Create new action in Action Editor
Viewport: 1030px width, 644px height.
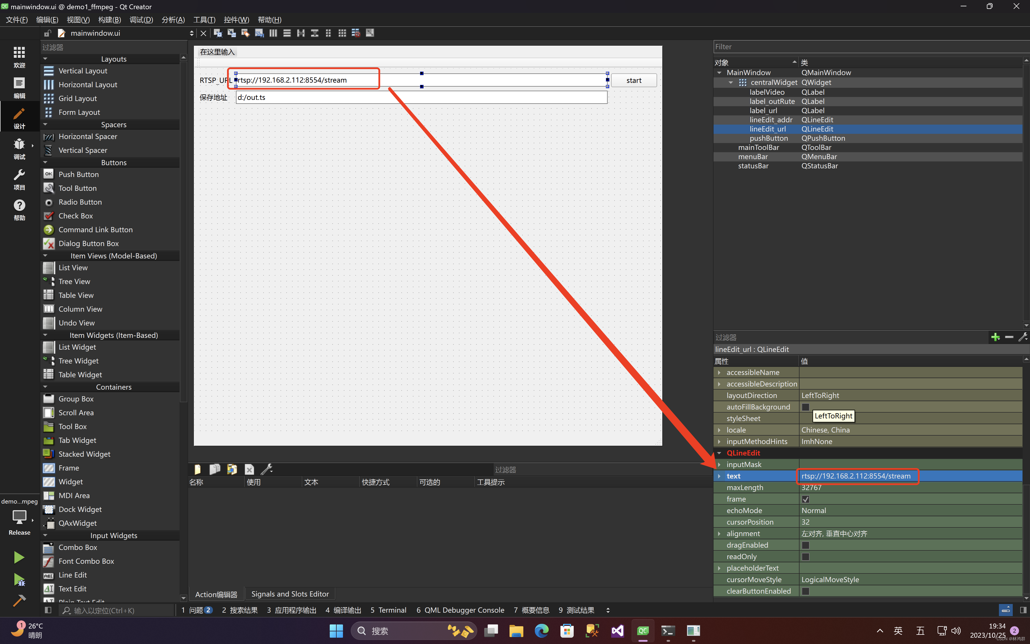coord(198,469)
